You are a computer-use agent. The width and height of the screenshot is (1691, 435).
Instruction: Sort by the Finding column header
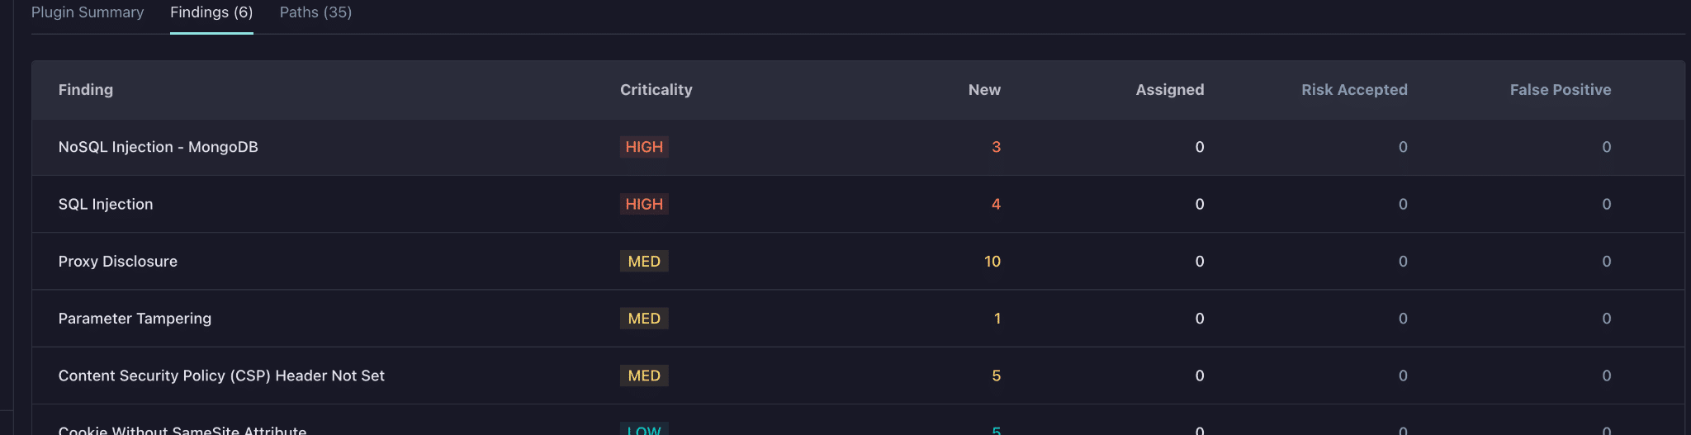tap(86, 90)
